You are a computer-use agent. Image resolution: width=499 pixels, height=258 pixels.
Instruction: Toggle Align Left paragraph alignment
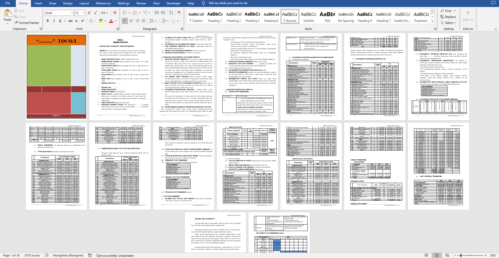[125, 21]
